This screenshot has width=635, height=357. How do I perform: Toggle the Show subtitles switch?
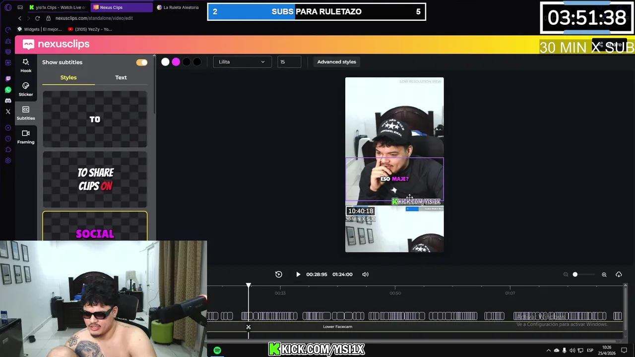point(142,62)
